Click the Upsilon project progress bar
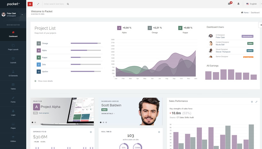Screen dimensions: 262x149 (86, 71)
